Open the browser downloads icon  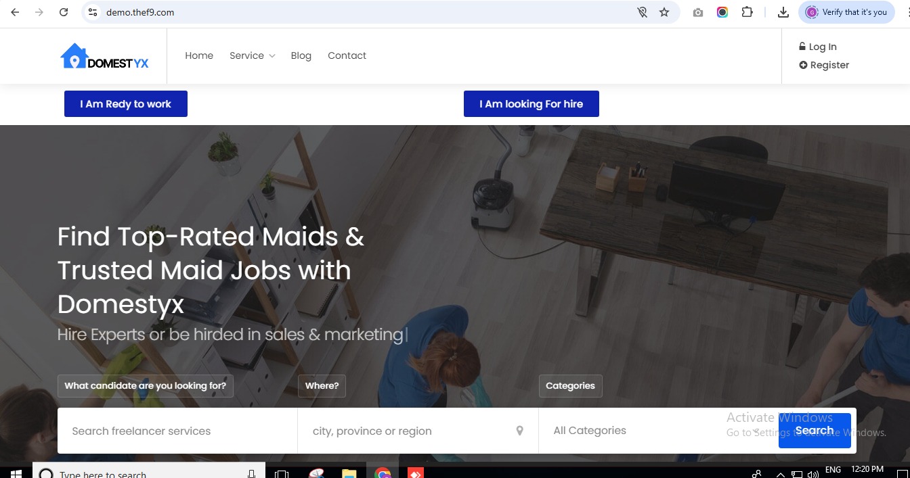pyautogui.click(x=783, y=12)
